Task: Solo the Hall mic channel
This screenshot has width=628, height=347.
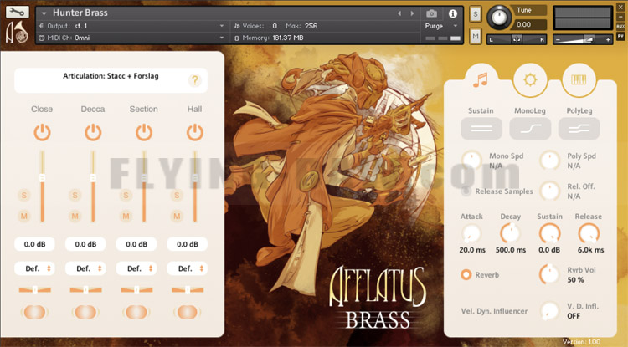Action: click(177, 195)
